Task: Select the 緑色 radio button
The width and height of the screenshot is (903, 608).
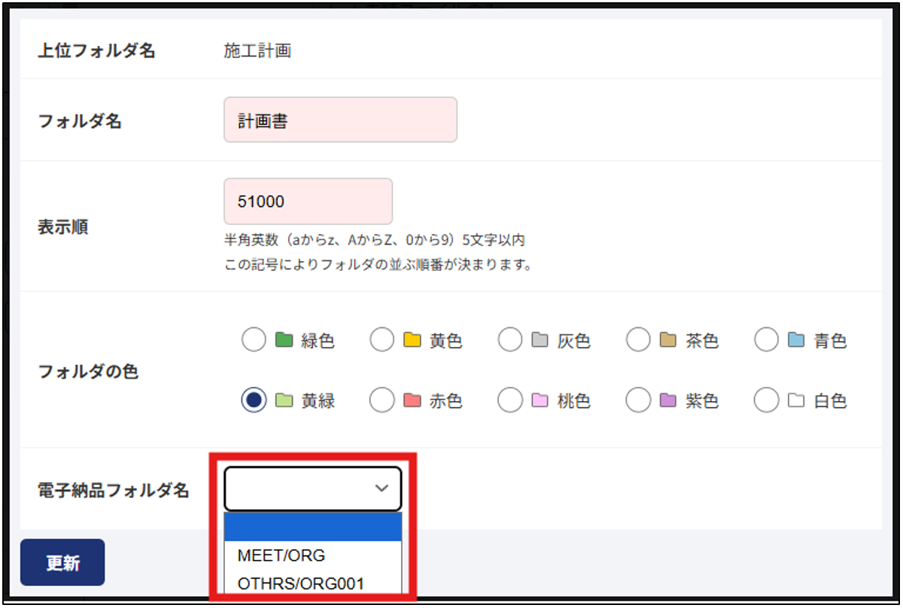Action: point(254,341)
